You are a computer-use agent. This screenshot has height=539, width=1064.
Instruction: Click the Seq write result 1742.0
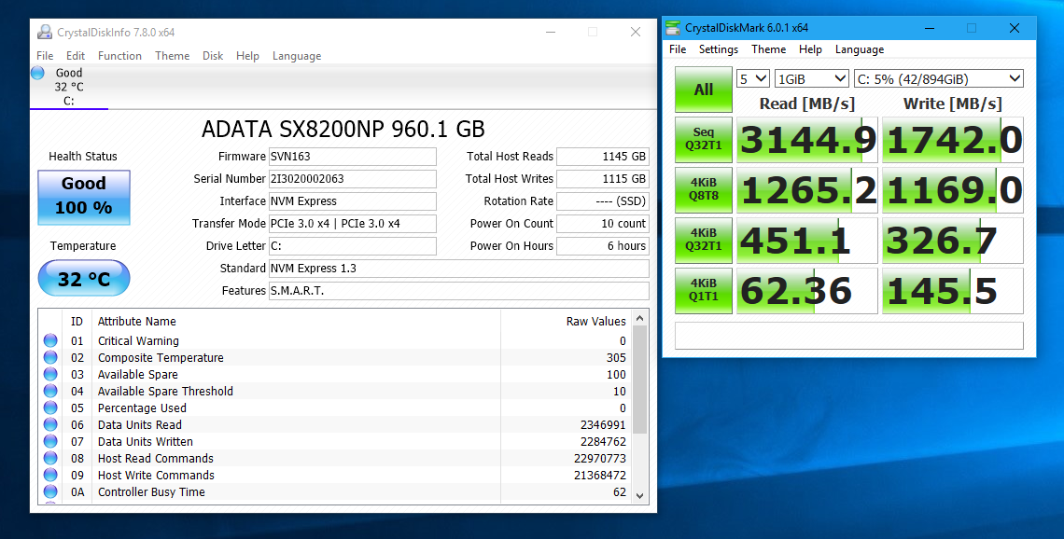point(953,140)
